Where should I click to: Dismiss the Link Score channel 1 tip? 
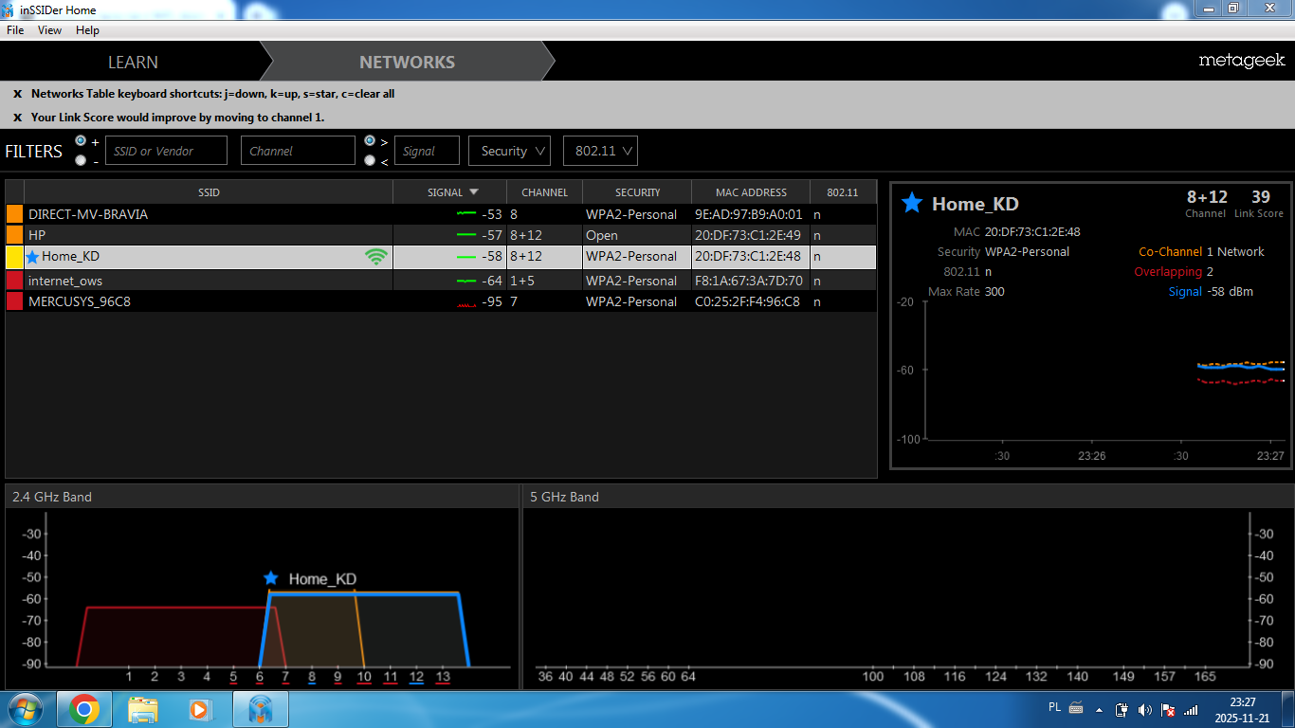pyautogui.click(x=17, y=118)
